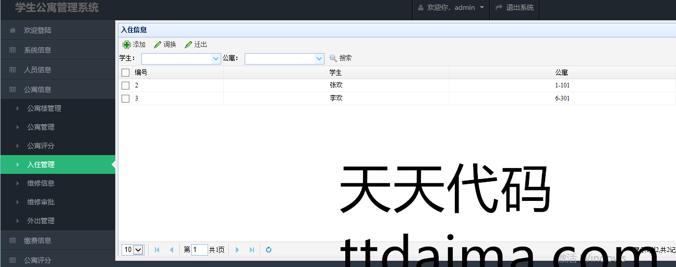The height and width of the screenshot is (267, 676).
Task: Refresh the table with reload icon
Action: (269, 250)
